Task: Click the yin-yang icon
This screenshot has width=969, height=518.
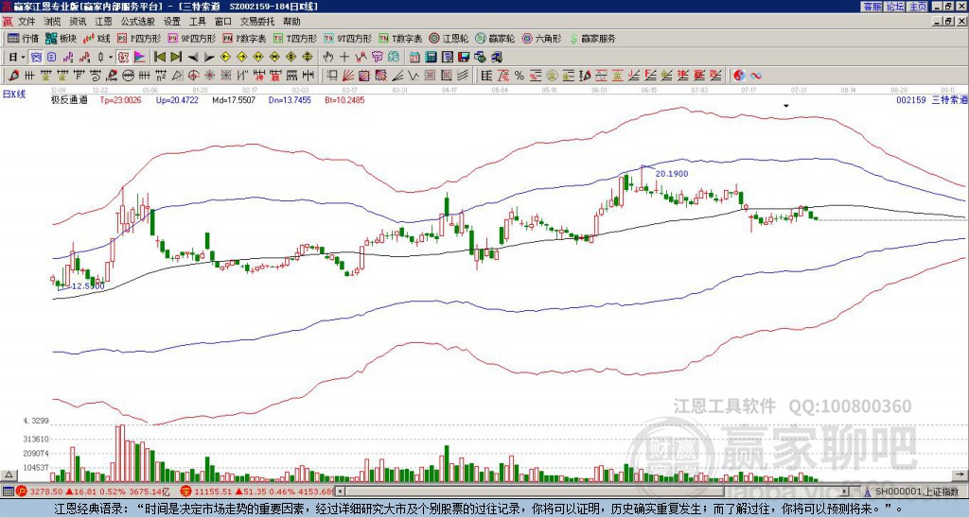Action: pos(739,76)
